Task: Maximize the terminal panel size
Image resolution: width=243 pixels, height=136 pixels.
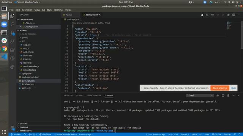Action: (234, 96)
